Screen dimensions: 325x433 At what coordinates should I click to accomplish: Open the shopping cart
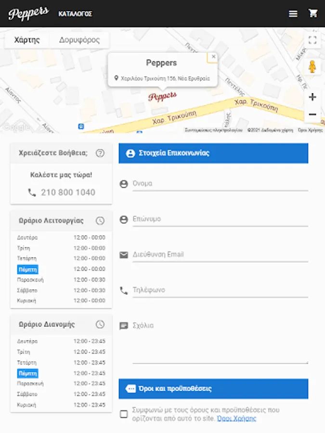point(313,13)
